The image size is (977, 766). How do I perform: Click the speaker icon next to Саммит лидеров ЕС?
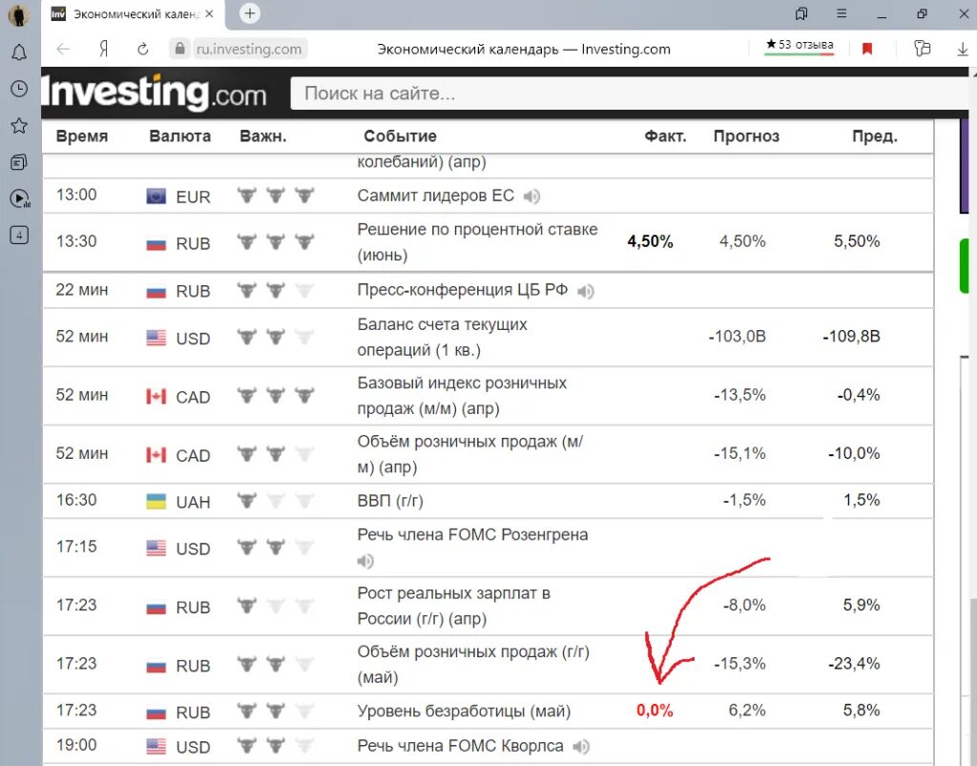[531, 197]
